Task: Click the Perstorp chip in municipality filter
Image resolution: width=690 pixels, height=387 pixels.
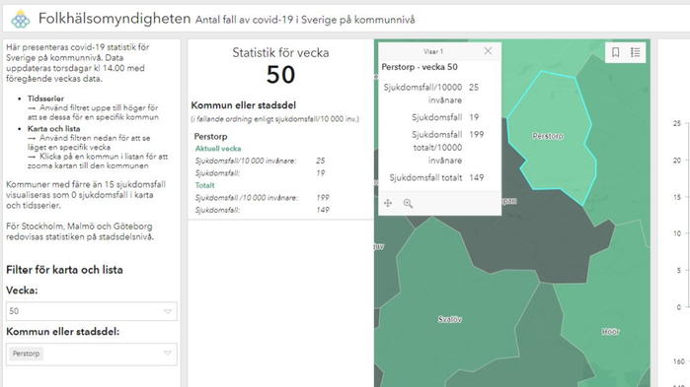Action: tap(26, 354)
